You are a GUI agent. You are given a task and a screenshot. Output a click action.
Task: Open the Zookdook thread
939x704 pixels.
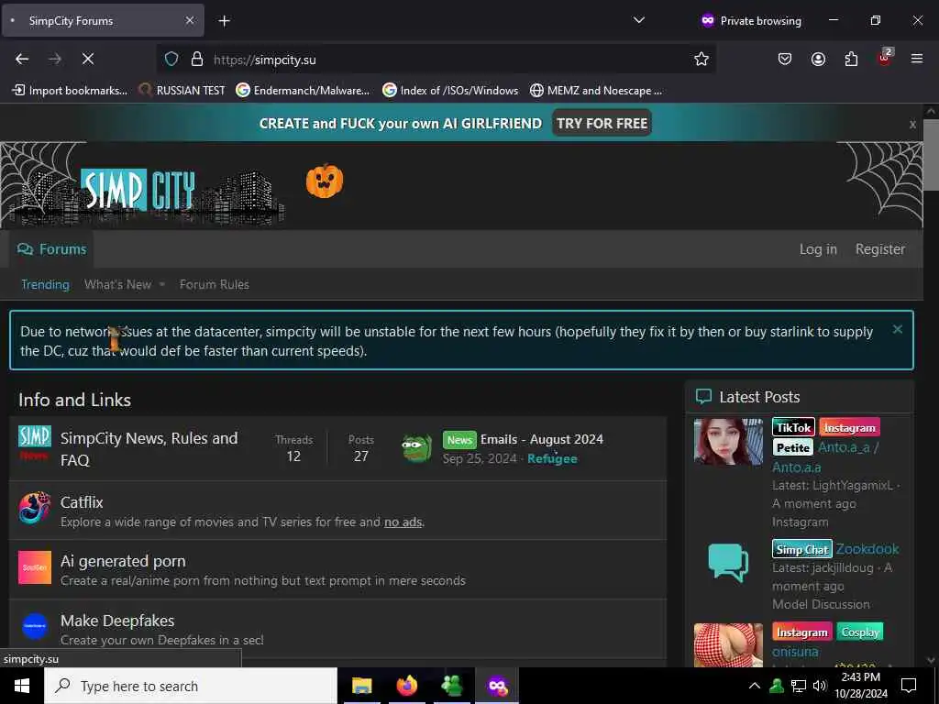pos(867,549)
